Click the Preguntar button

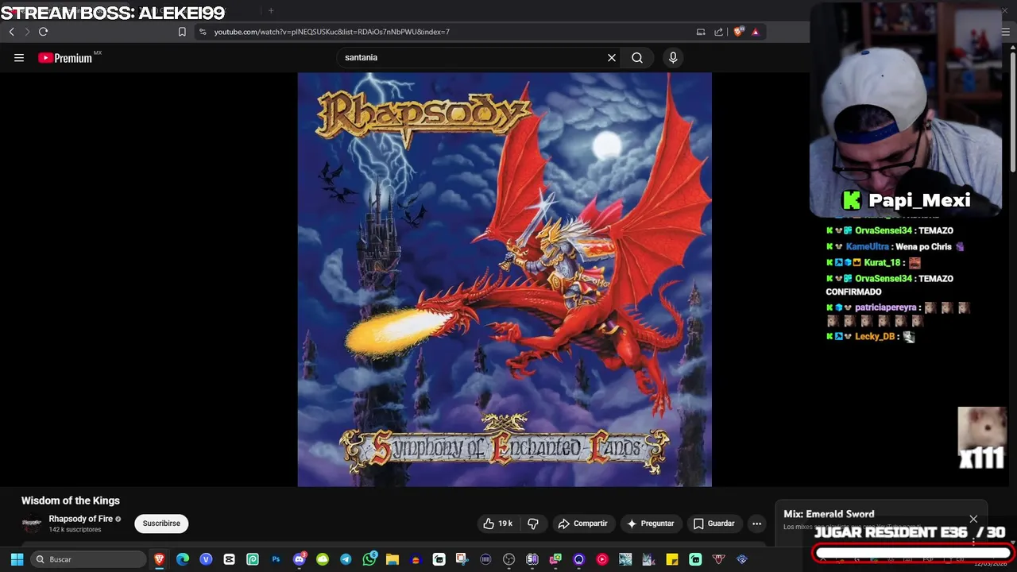[650, 524]
